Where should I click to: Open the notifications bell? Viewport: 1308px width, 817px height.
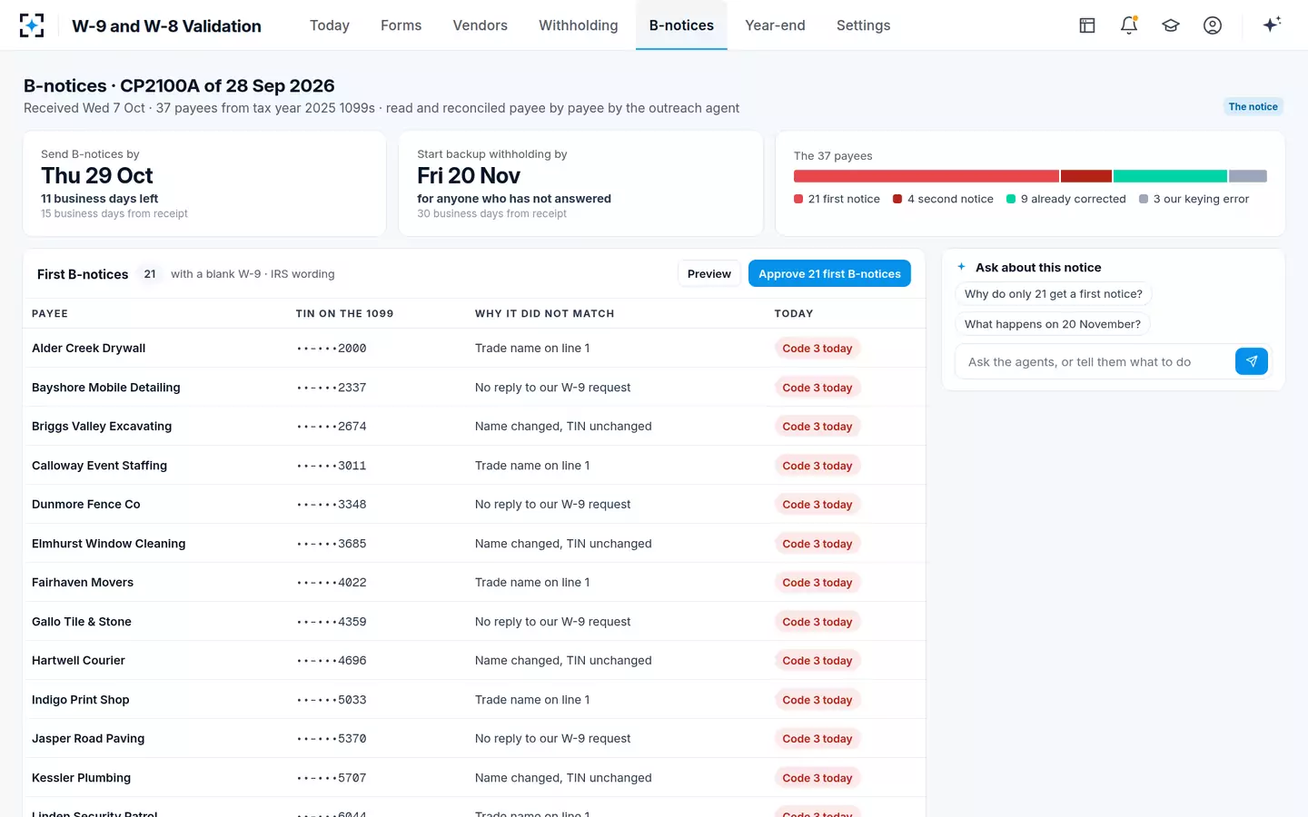[x=1129, y=25]
